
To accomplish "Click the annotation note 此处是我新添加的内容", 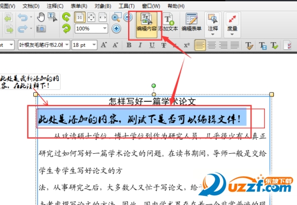I will coord(30,82).
